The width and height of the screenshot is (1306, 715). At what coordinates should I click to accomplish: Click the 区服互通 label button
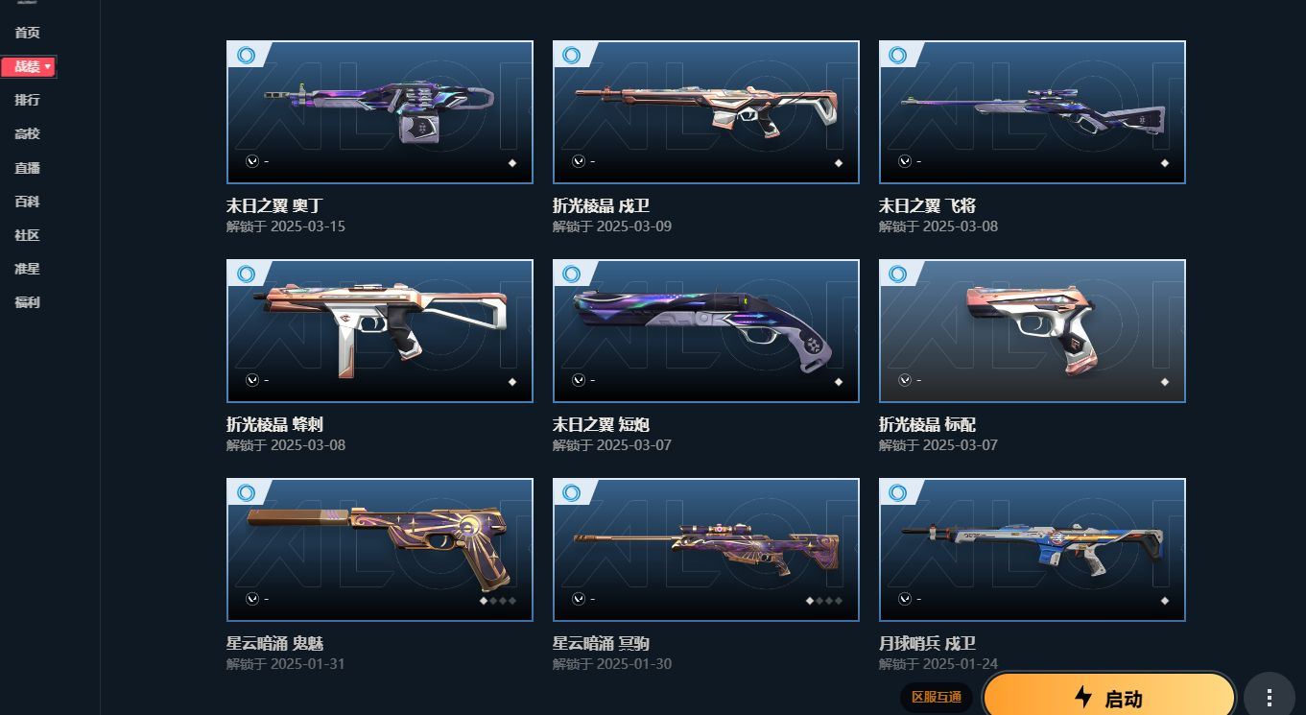(x=936, y=697)
